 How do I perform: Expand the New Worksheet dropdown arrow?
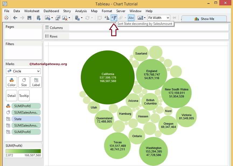click(52, 18)
